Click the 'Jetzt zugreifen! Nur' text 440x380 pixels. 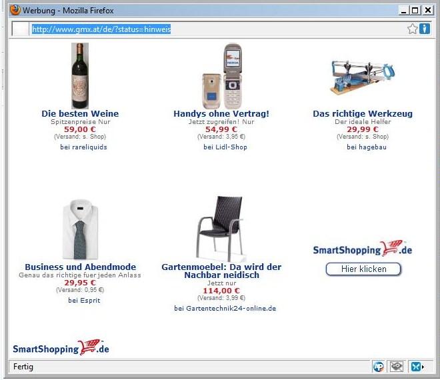(221, 122)
